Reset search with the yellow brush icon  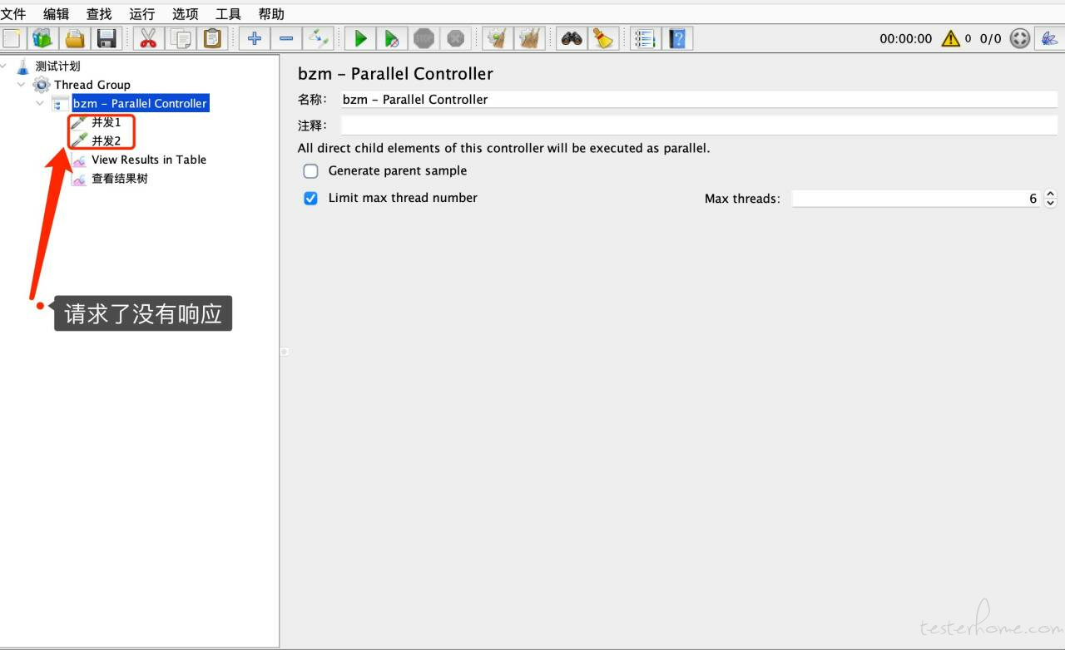(603, 38)
